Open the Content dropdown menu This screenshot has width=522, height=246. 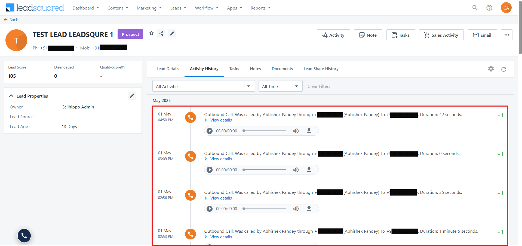pos(118,8)
